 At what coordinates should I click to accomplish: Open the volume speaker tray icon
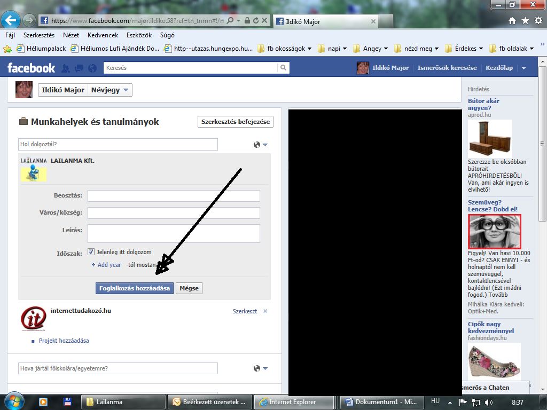click(488, 403)
